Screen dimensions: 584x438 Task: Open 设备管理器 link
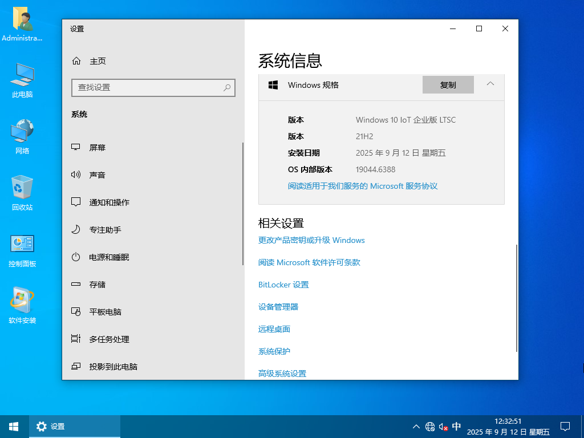[x=278, y=307]
